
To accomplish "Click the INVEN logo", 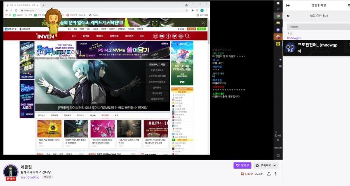I will click(45, 36).
